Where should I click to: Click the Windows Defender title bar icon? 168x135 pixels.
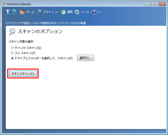[x=4, y=4]
